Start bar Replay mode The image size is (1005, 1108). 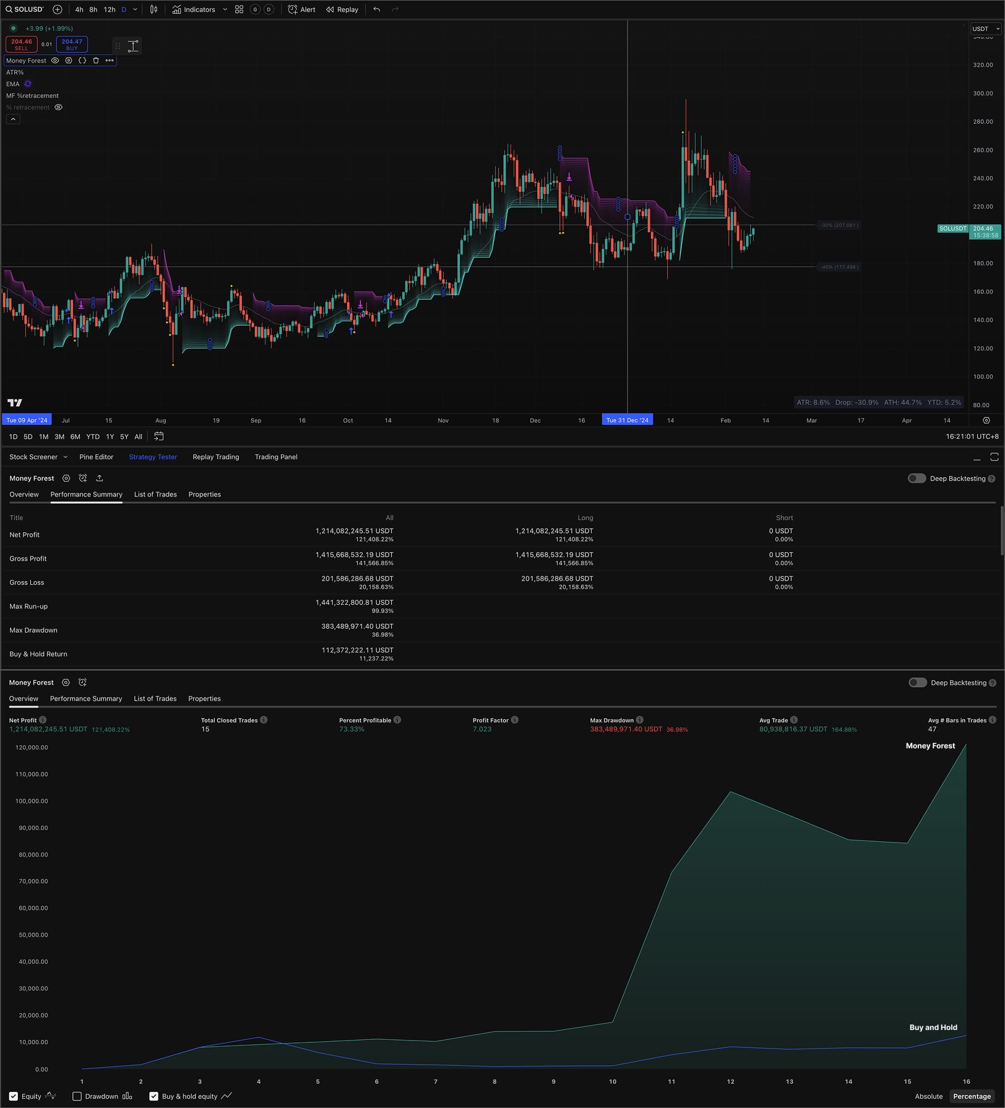[x=342, y=9]
